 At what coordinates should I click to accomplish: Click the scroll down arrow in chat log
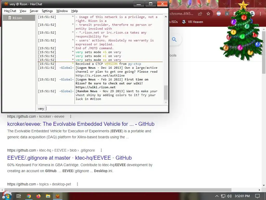point(166,102)
